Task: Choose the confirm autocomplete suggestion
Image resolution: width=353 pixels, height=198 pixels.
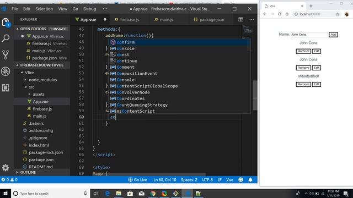Action: click(x=180, y=42)
